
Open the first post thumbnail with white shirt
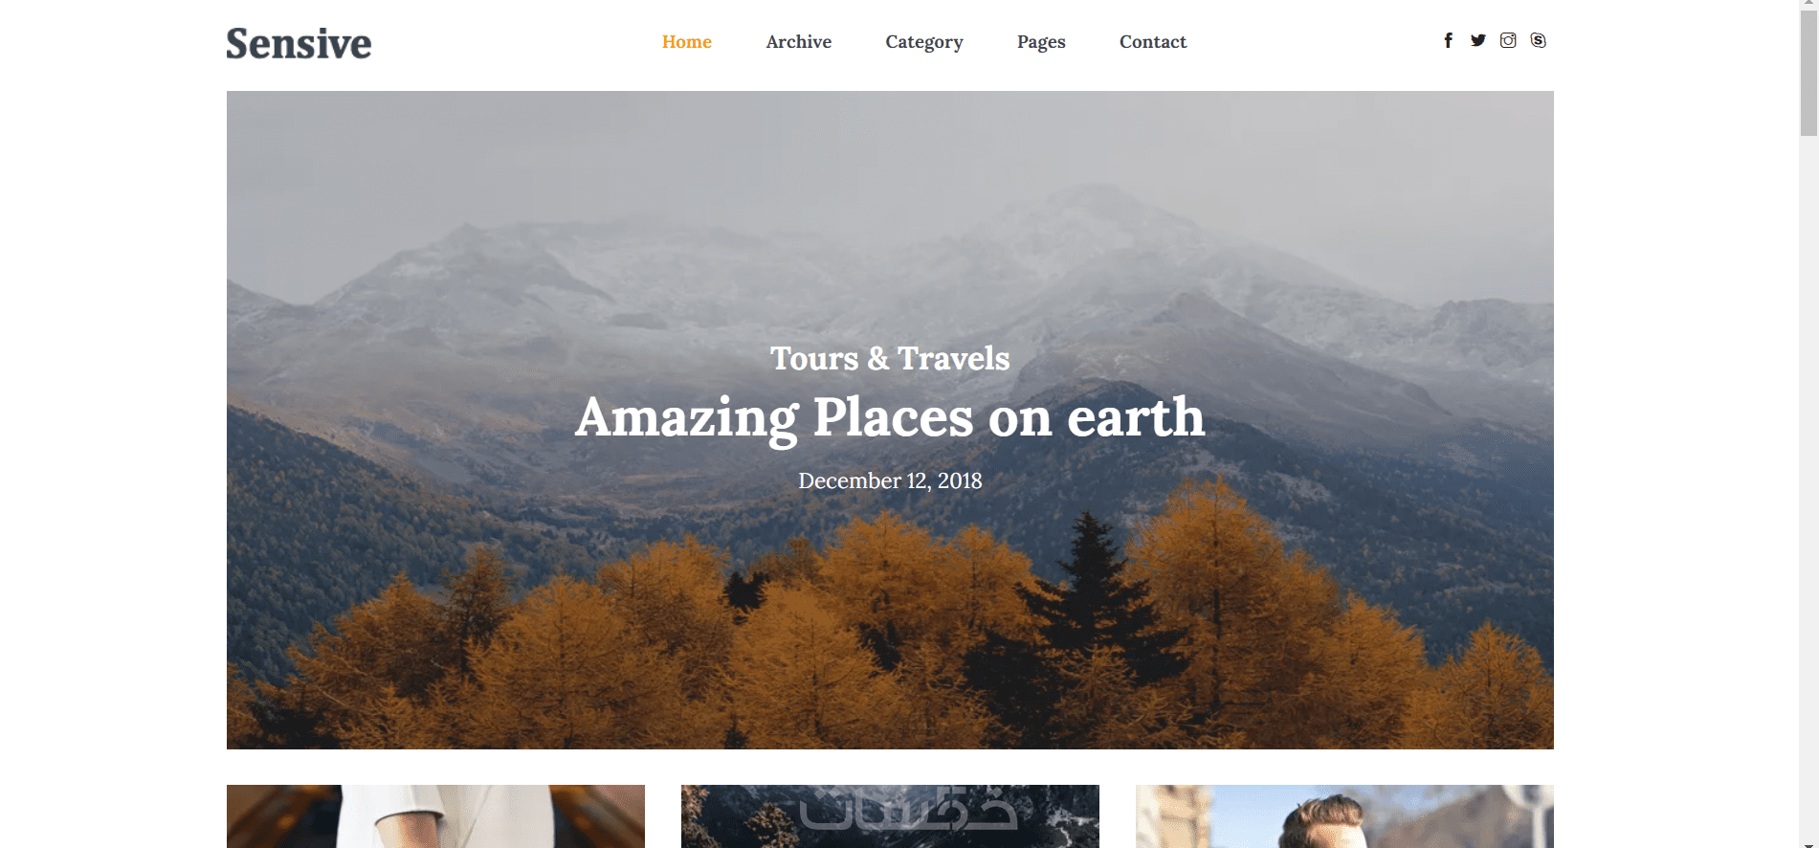pos(435,816)
